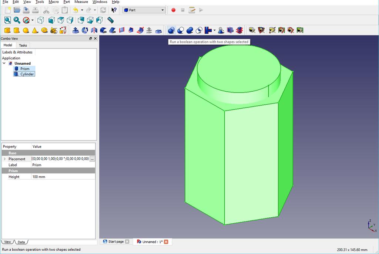Click the Undo arrow icon
The width and height of the screenshot is (379, 254).
[x=76, y=10]
